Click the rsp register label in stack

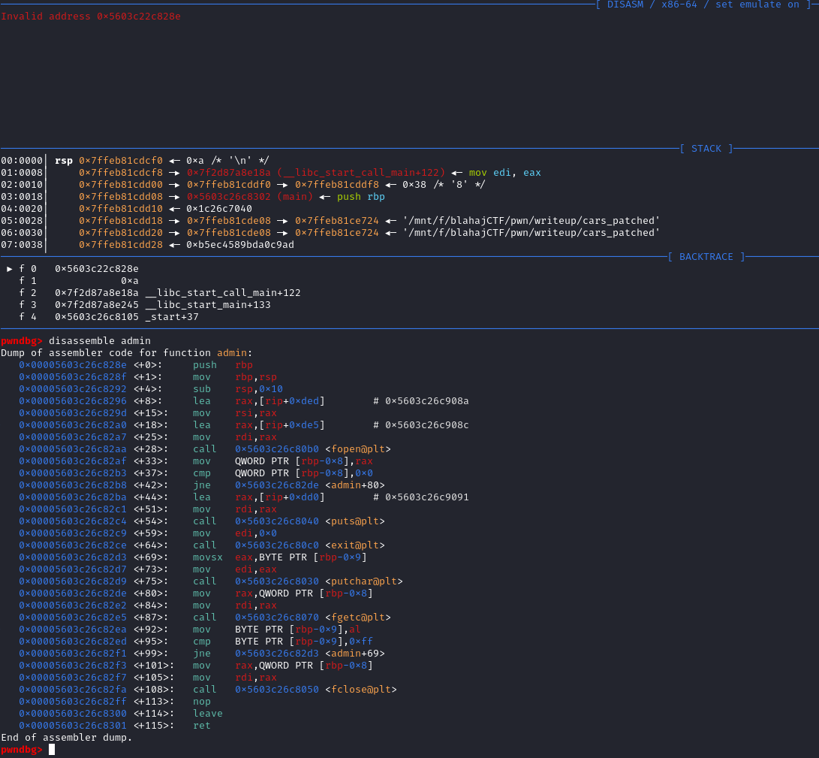[64, 161]
